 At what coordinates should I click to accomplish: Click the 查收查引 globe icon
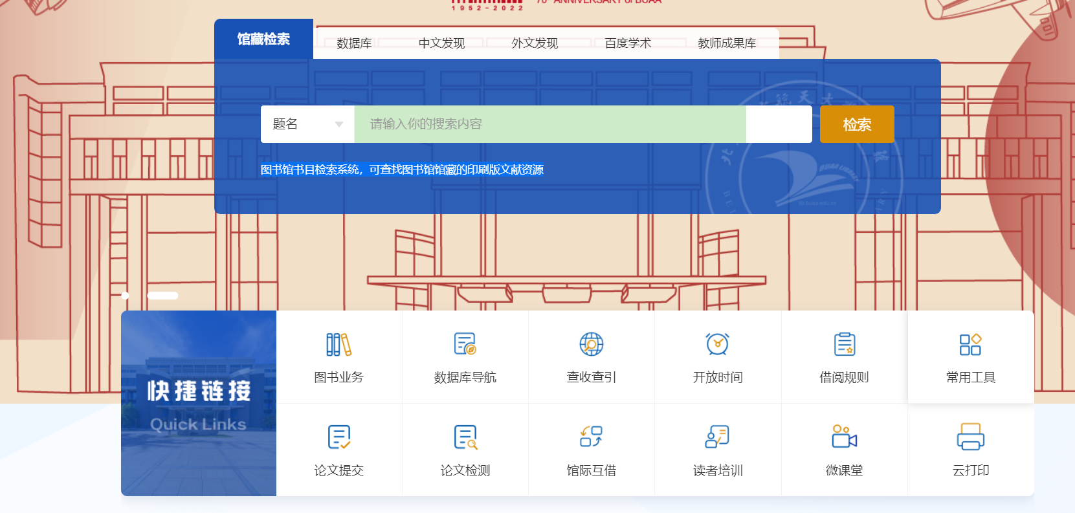click(591, 345)
